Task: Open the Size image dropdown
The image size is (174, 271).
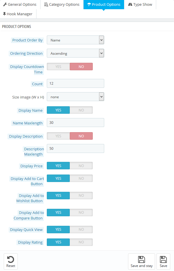Action: pyautogui.click(x=75, y=97)
